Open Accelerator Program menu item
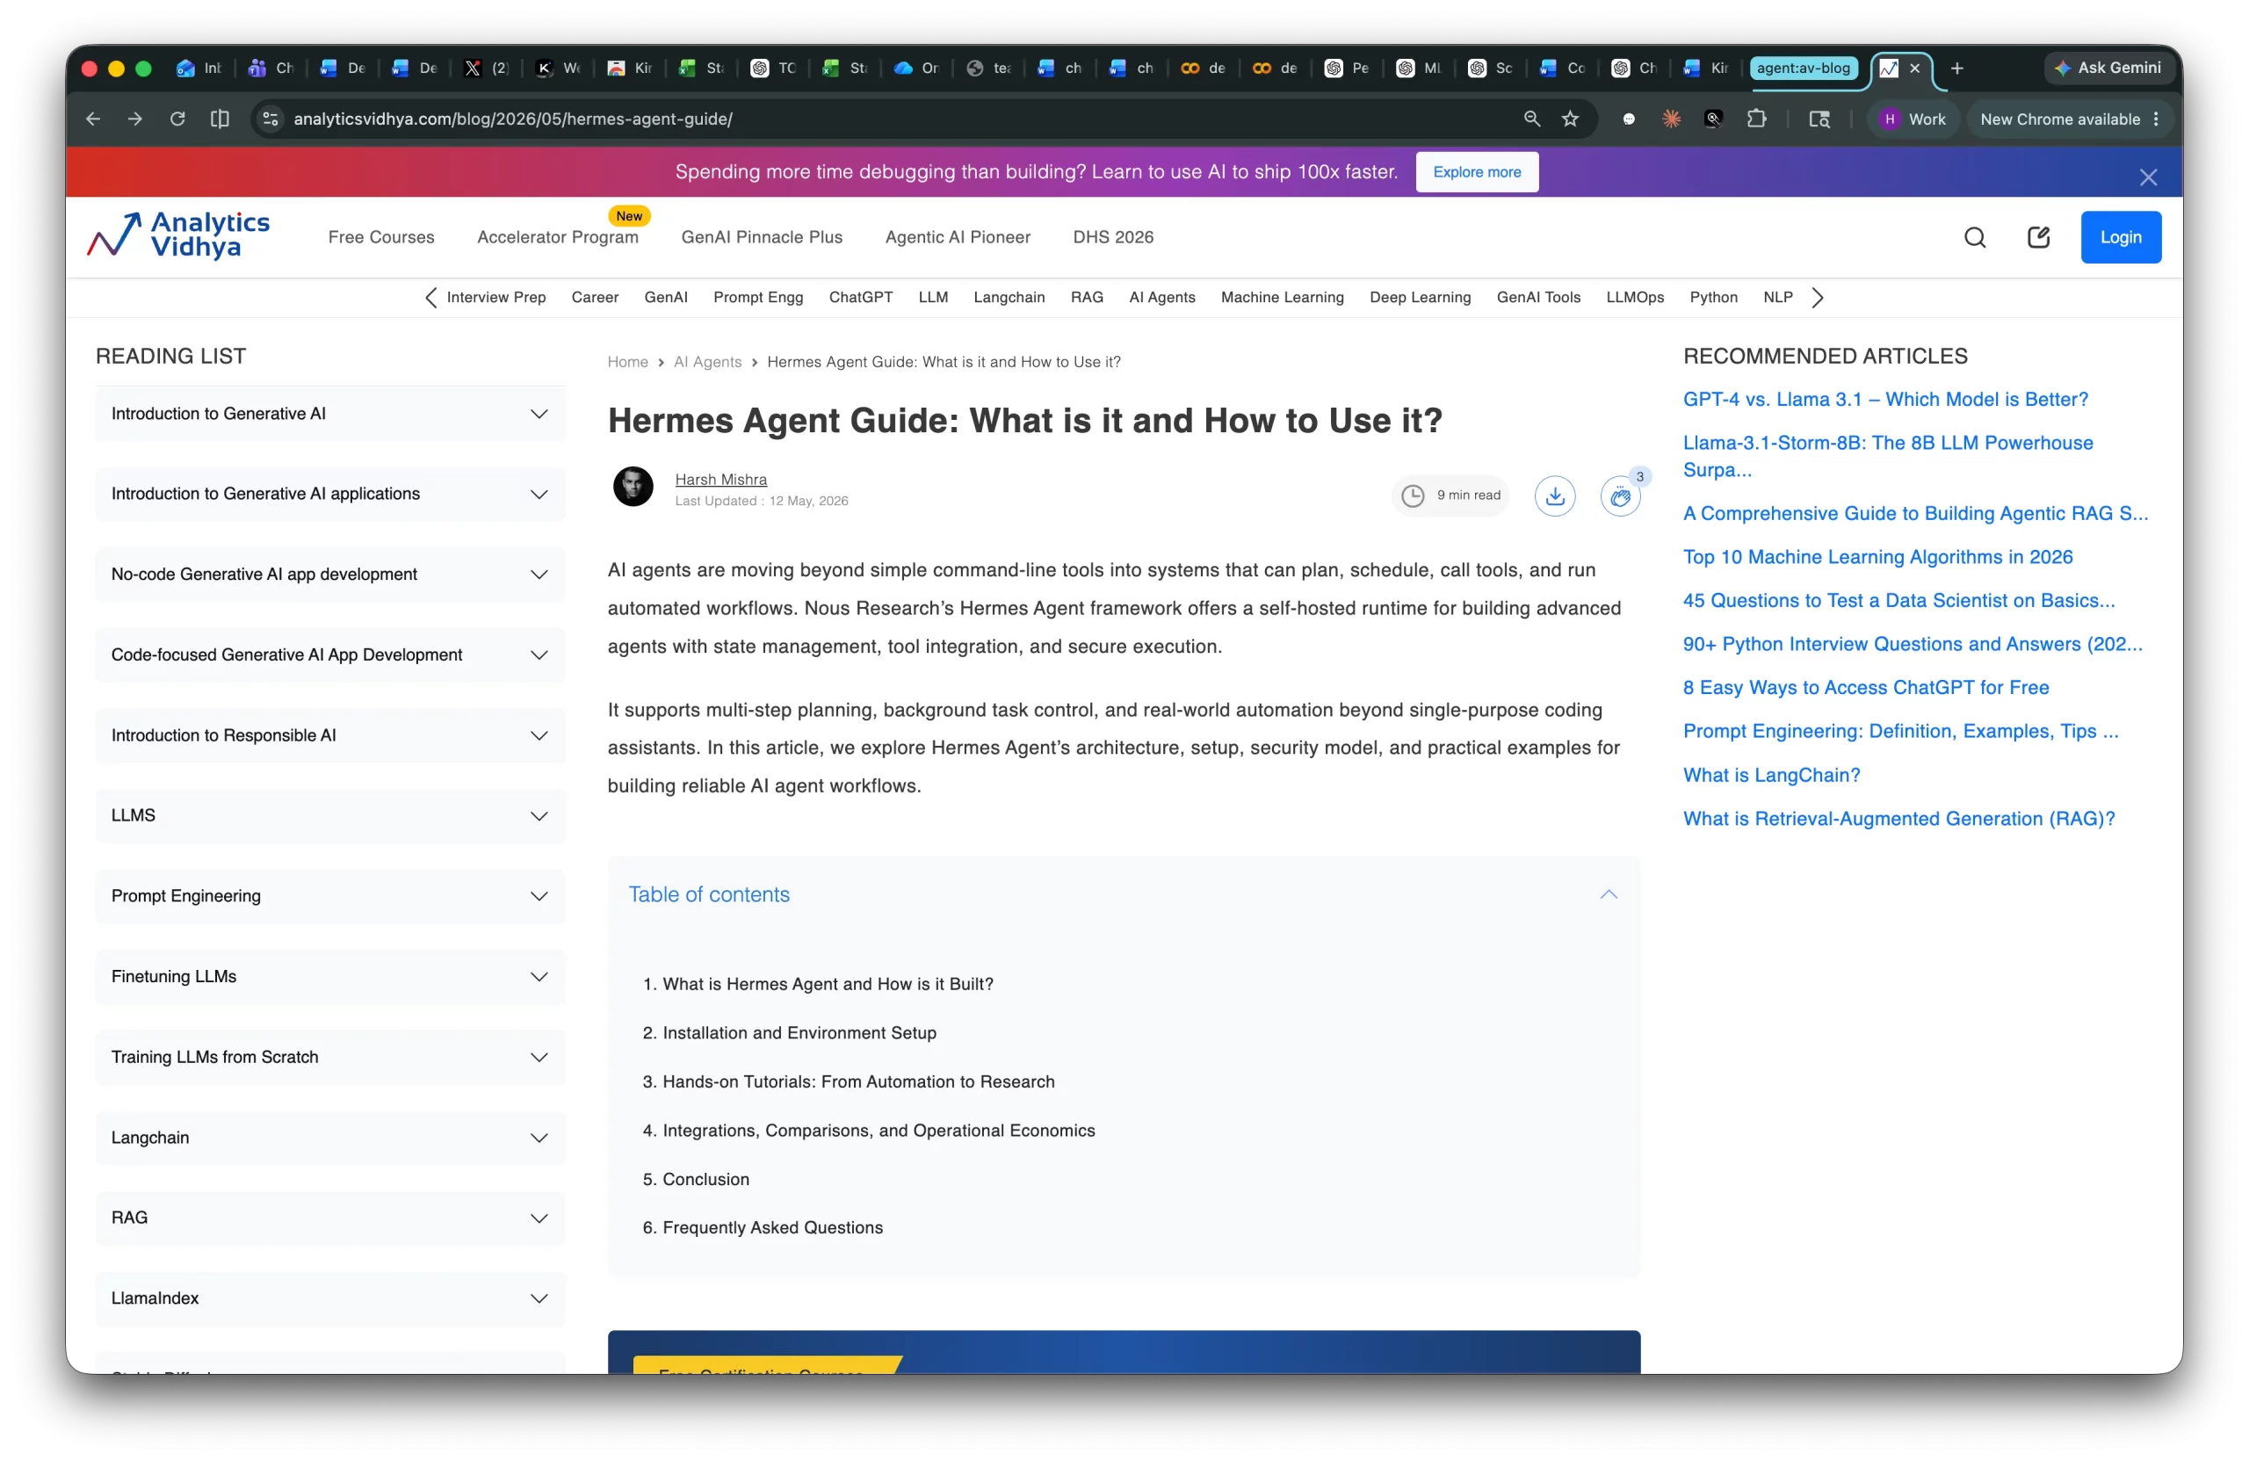 click(558, 237)
